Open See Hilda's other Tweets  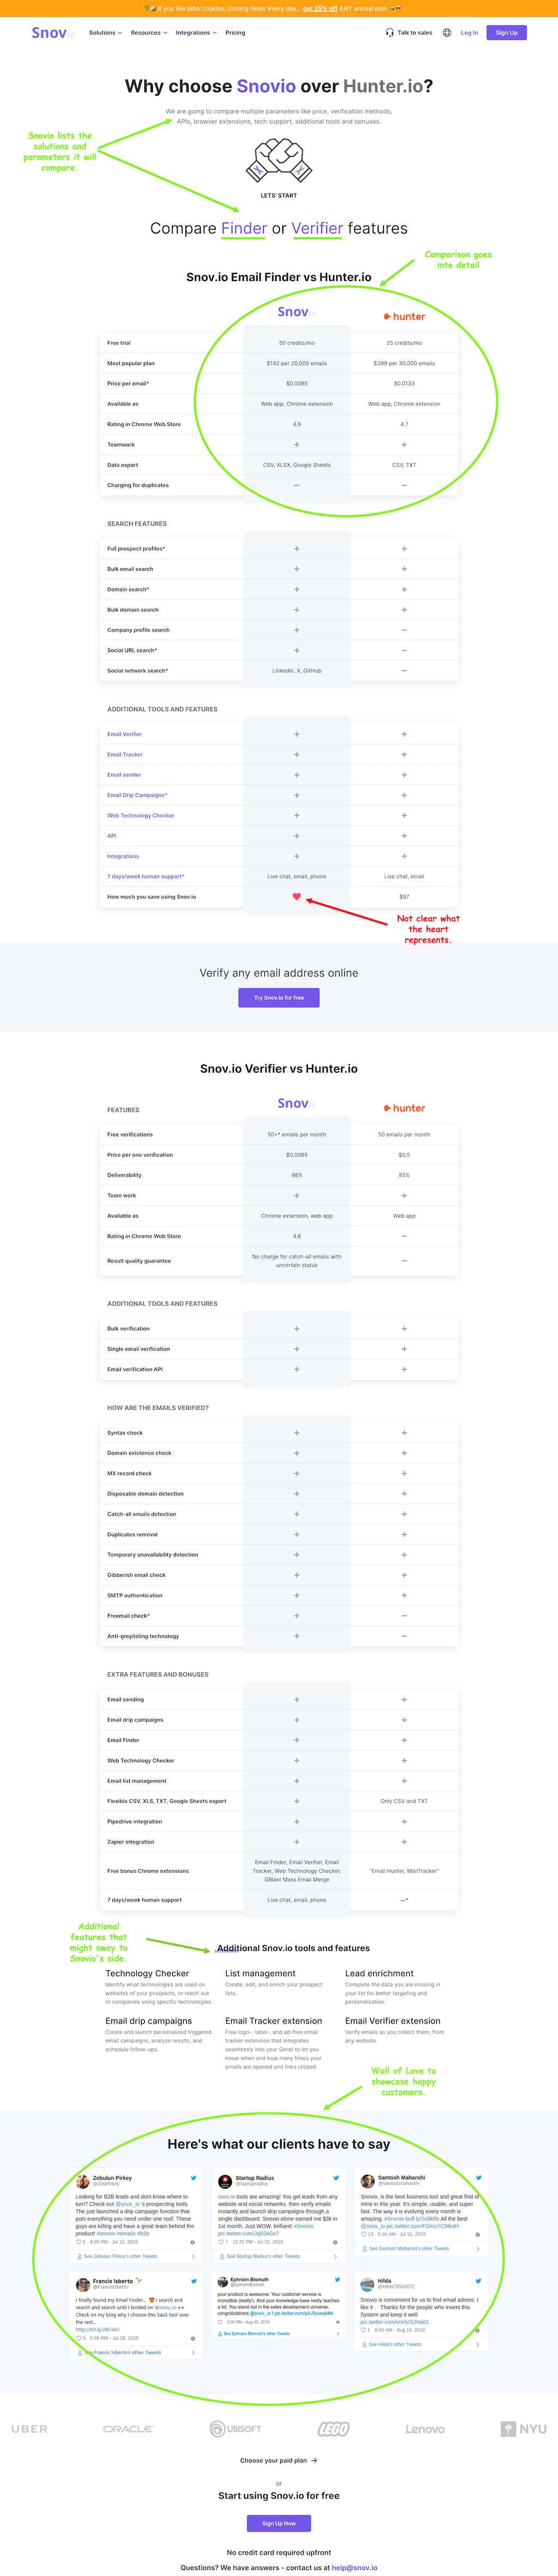(395, 2344)
